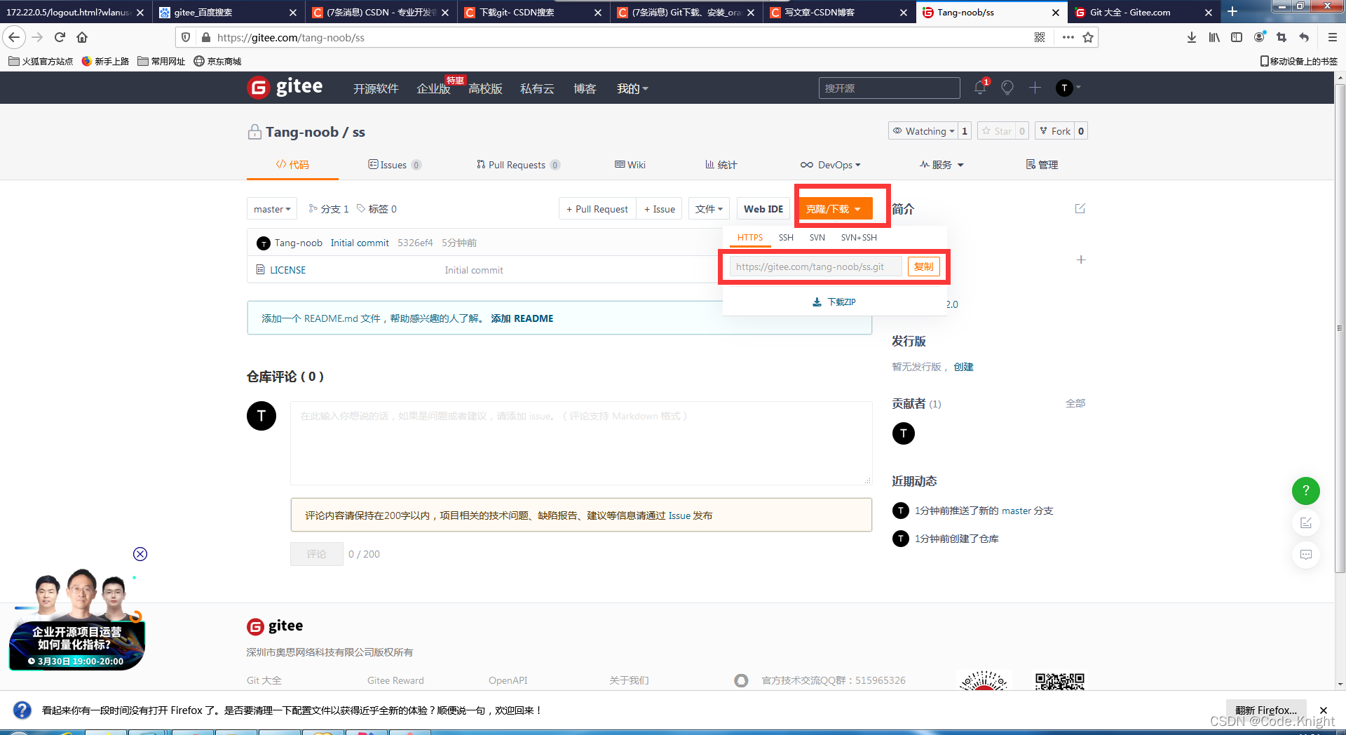Click the clone URL text field
Screen dimensions: 1346x735
[816, 267]
